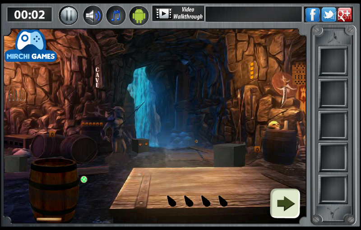
Task: Click the last black seed-shaped slot on table
Action: click(x=223, y=201)
